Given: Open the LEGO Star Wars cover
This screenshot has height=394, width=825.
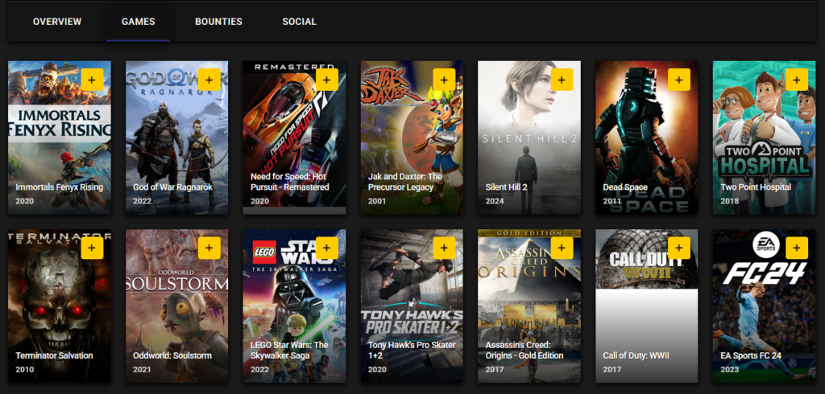Looking at the screenshot, I should tap(294, 306).
